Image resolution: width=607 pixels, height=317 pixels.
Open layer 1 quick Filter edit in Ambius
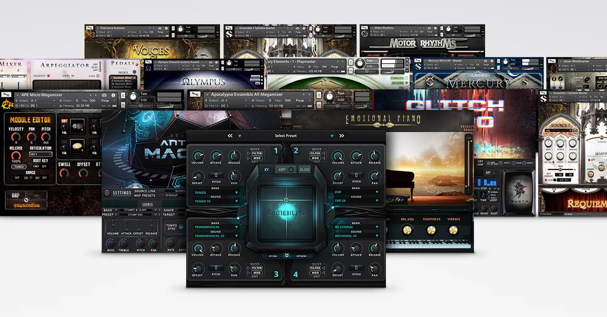click(256, 153)
